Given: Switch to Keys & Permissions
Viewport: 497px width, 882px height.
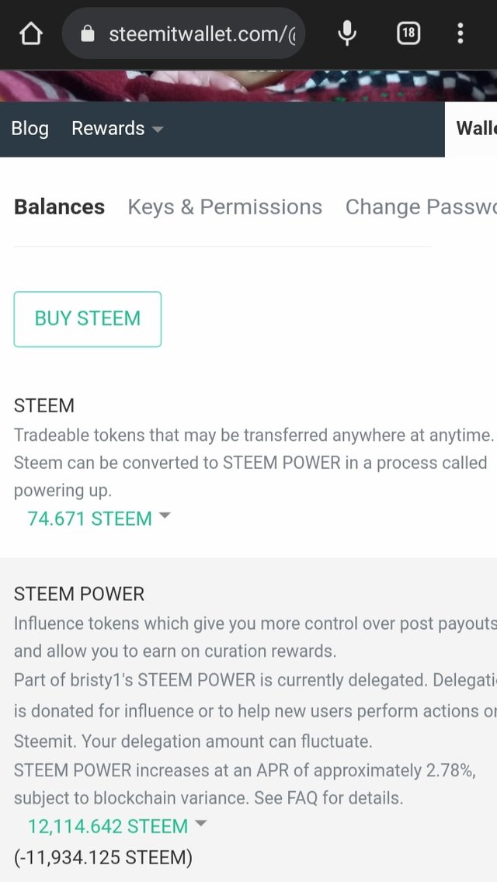Looking at the screenshot, I should (224, 207).
